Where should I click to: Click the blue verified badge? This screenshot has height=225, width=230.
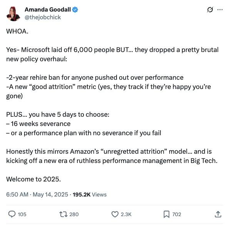click(x=75, y=10)
